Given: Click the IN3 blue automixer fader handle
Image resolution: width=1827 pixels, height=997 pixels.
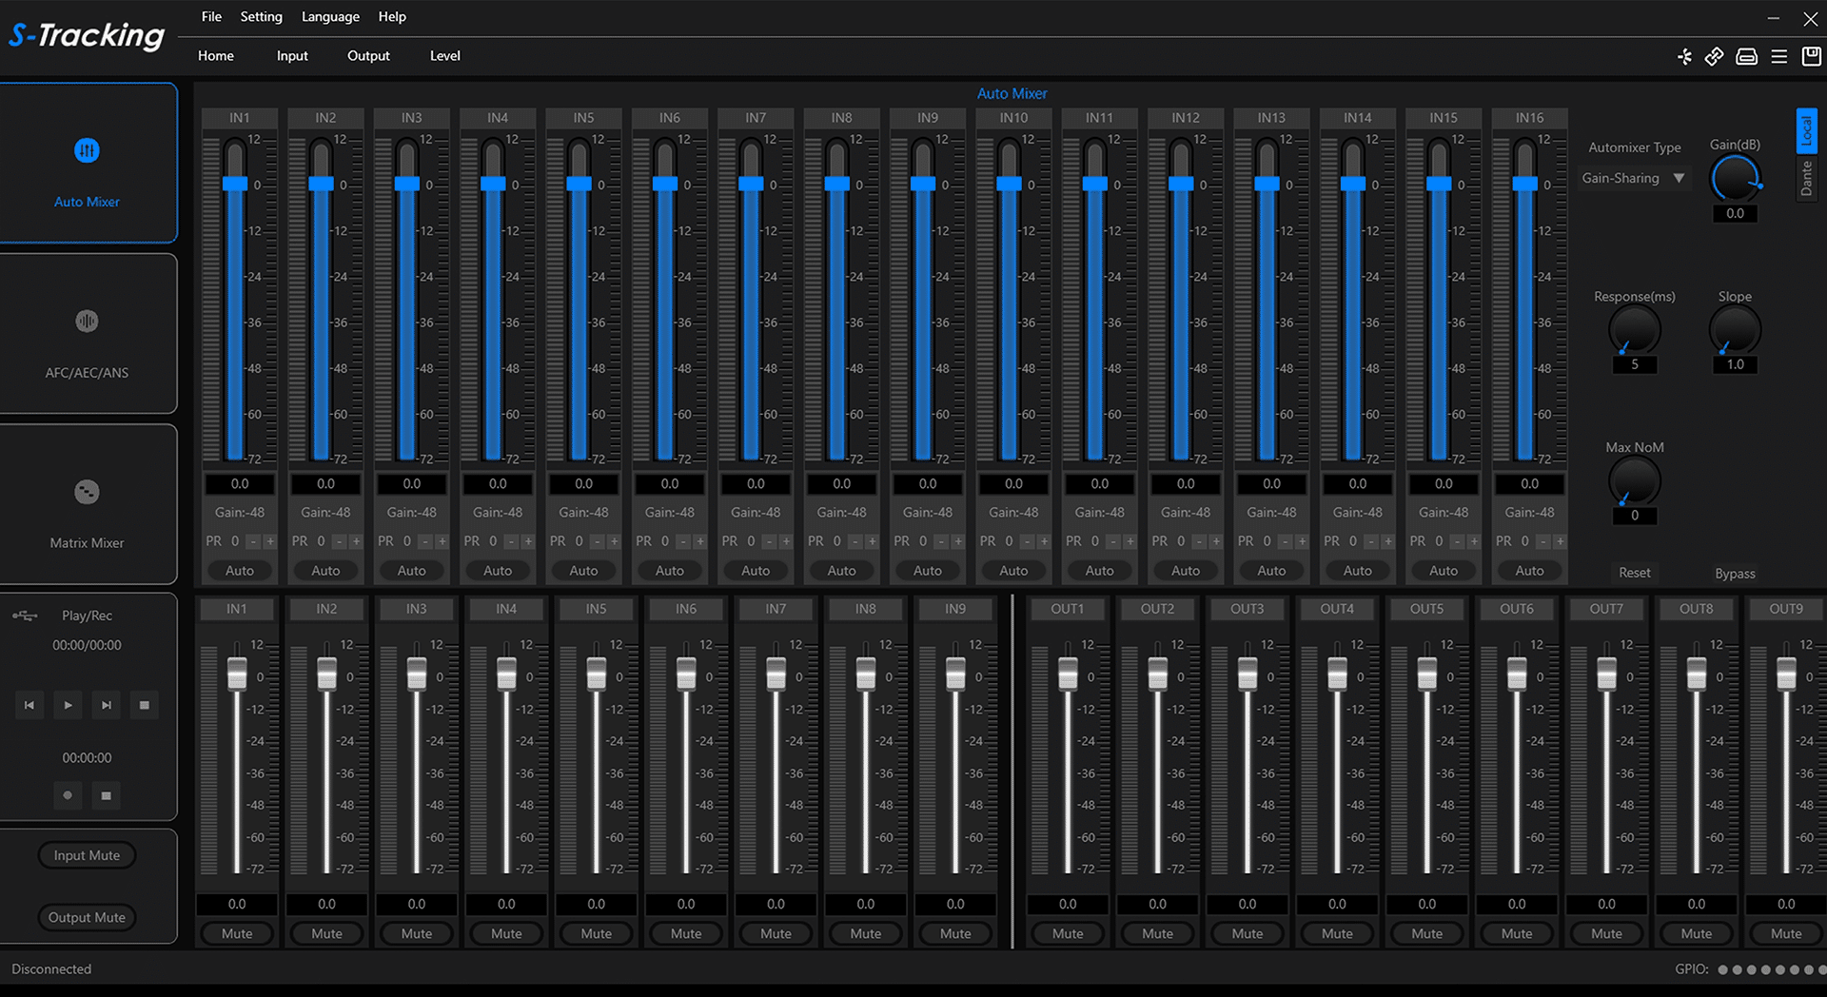Looking at the screenshot, I should [x=407, y=184].
